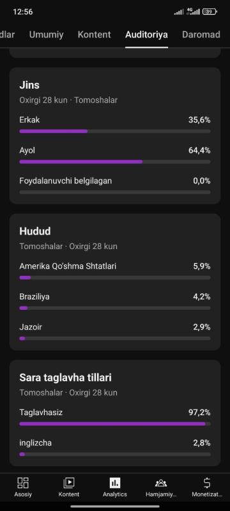Image resolution: width=230 pixels, height=511 pixels.
Task: Tap the clock showing 12:56
Action: [22, 12]
